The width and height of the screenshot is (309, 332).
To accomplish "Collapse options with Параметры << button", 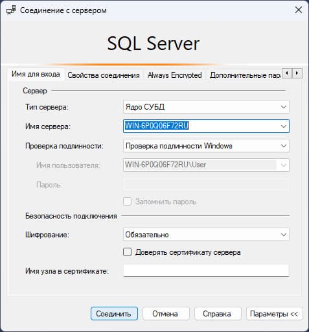I will 275,314.
